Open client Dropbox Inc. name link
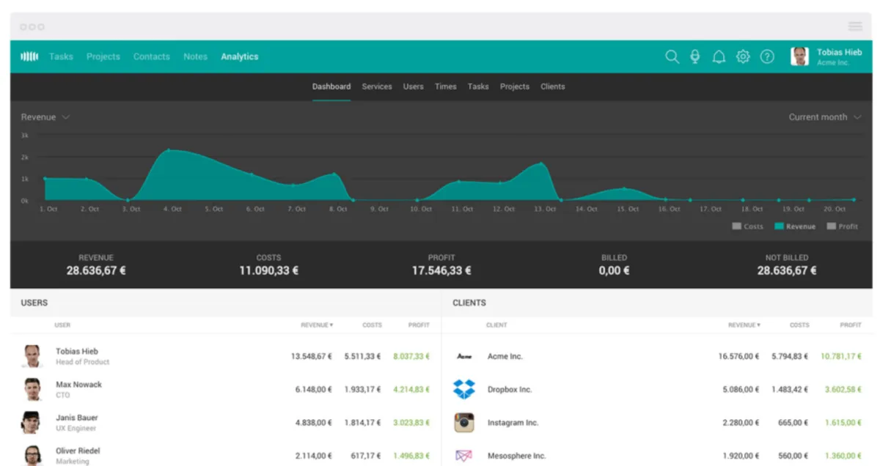Viewport: 880px width, 466px height. (x=510, y=390)
